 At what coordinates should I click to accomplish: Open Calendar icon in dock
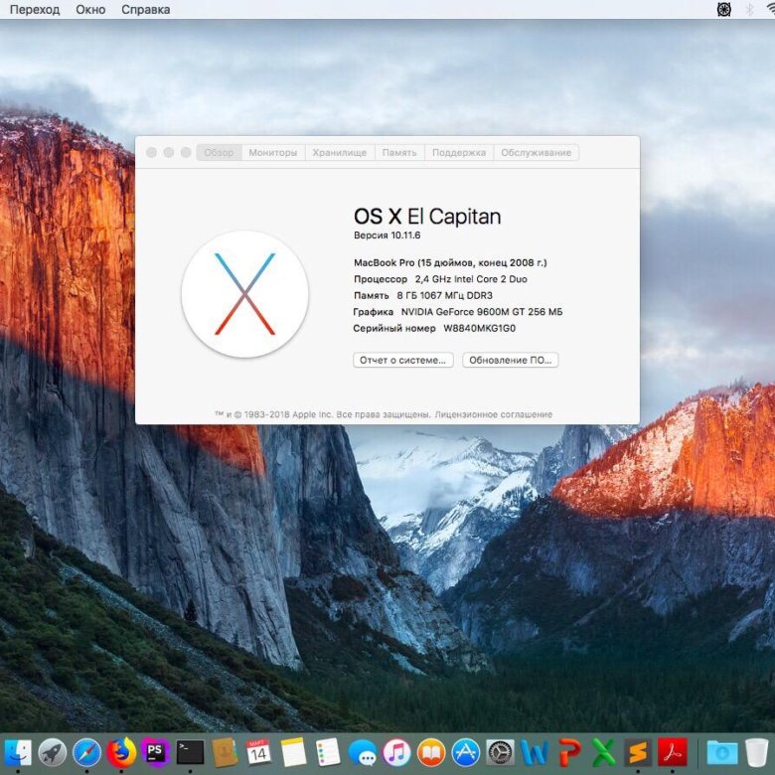[x=258, y=752]
